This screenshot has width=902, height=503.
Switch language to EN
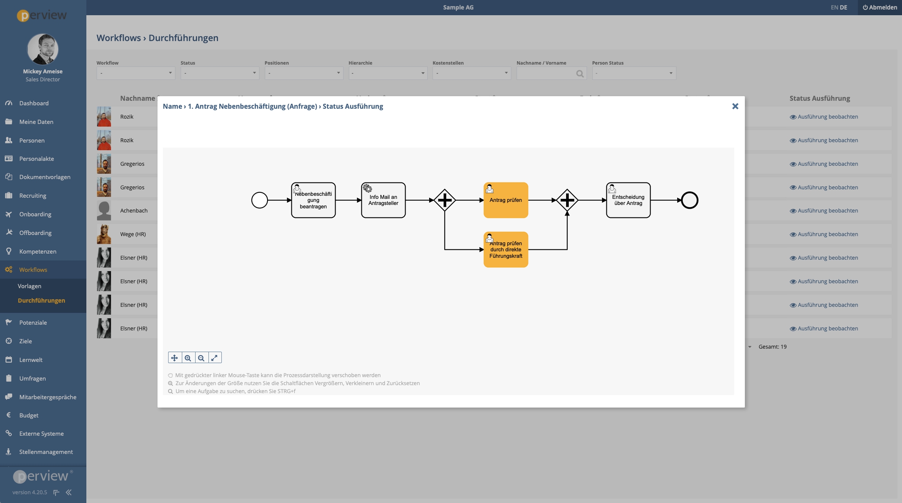pos(834,7)
